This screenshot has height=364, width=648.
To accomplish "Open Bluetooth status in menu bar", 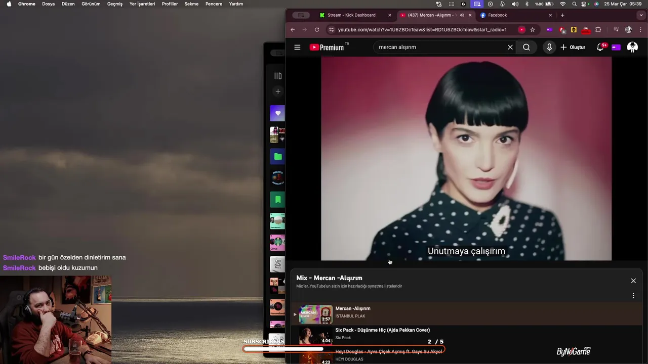I will pyautogui.click(x=526, y=4).
